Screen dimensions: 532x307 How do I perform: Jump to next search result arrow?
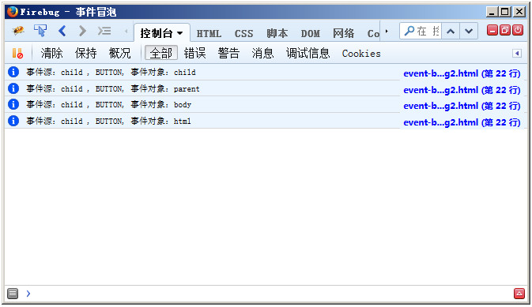point(469,32)
